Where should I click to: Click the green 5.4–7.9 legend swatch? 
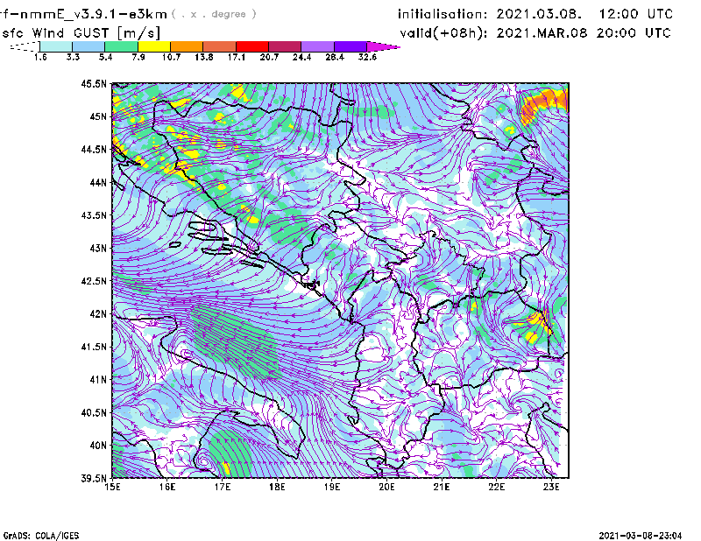tap(121, 46)
